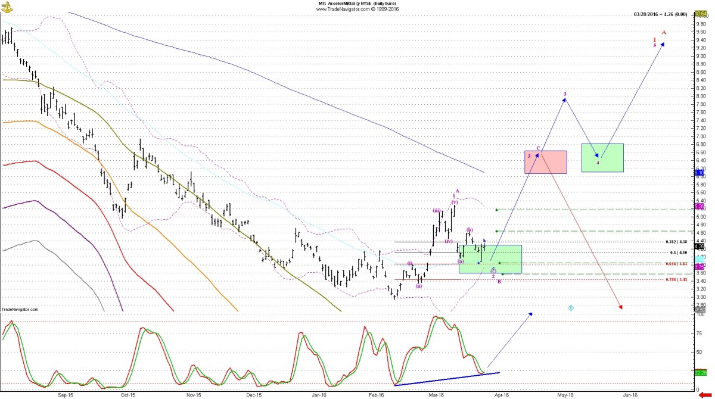Click the (b) wave label on chart
This screenshot has width=715, height=399.
point(469,229)
